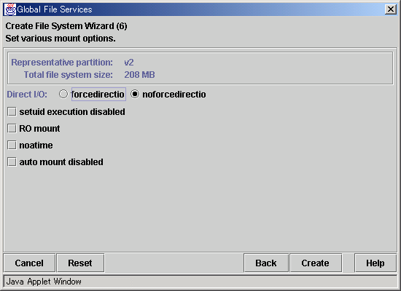
Task: Click the Set various mount options text
Action: (61, 39)
